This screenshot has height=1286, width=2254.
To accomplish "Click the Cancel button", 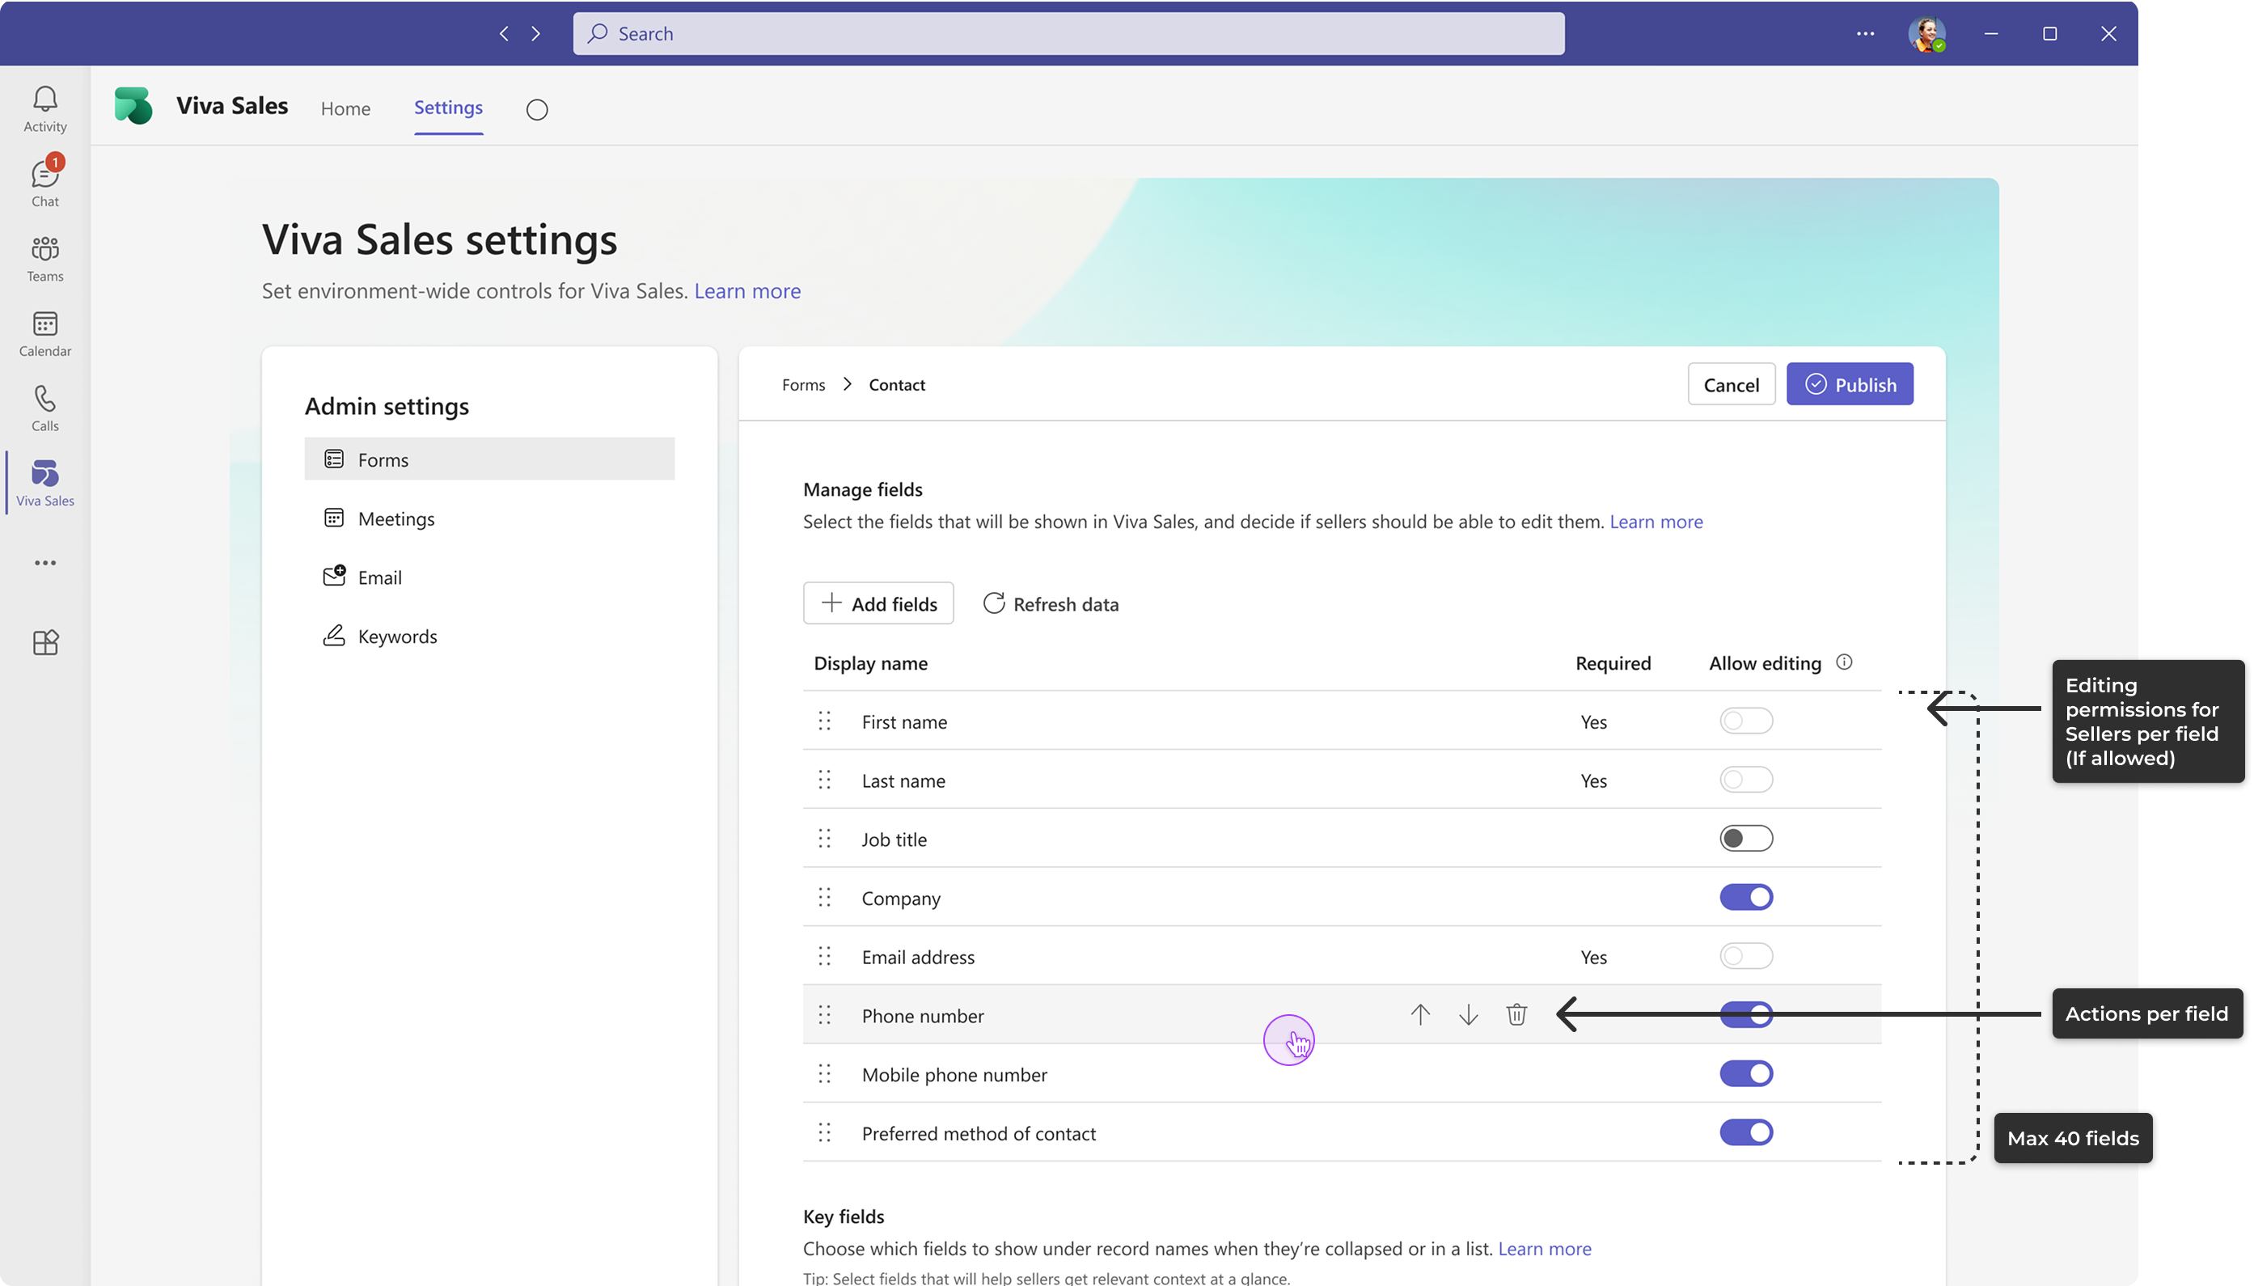I will (x=1730, y=384).
